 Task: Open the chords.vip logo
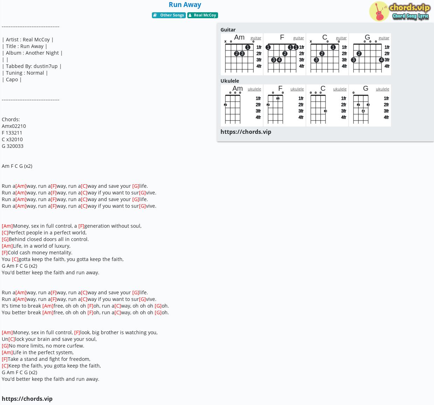tap(400, 11)
